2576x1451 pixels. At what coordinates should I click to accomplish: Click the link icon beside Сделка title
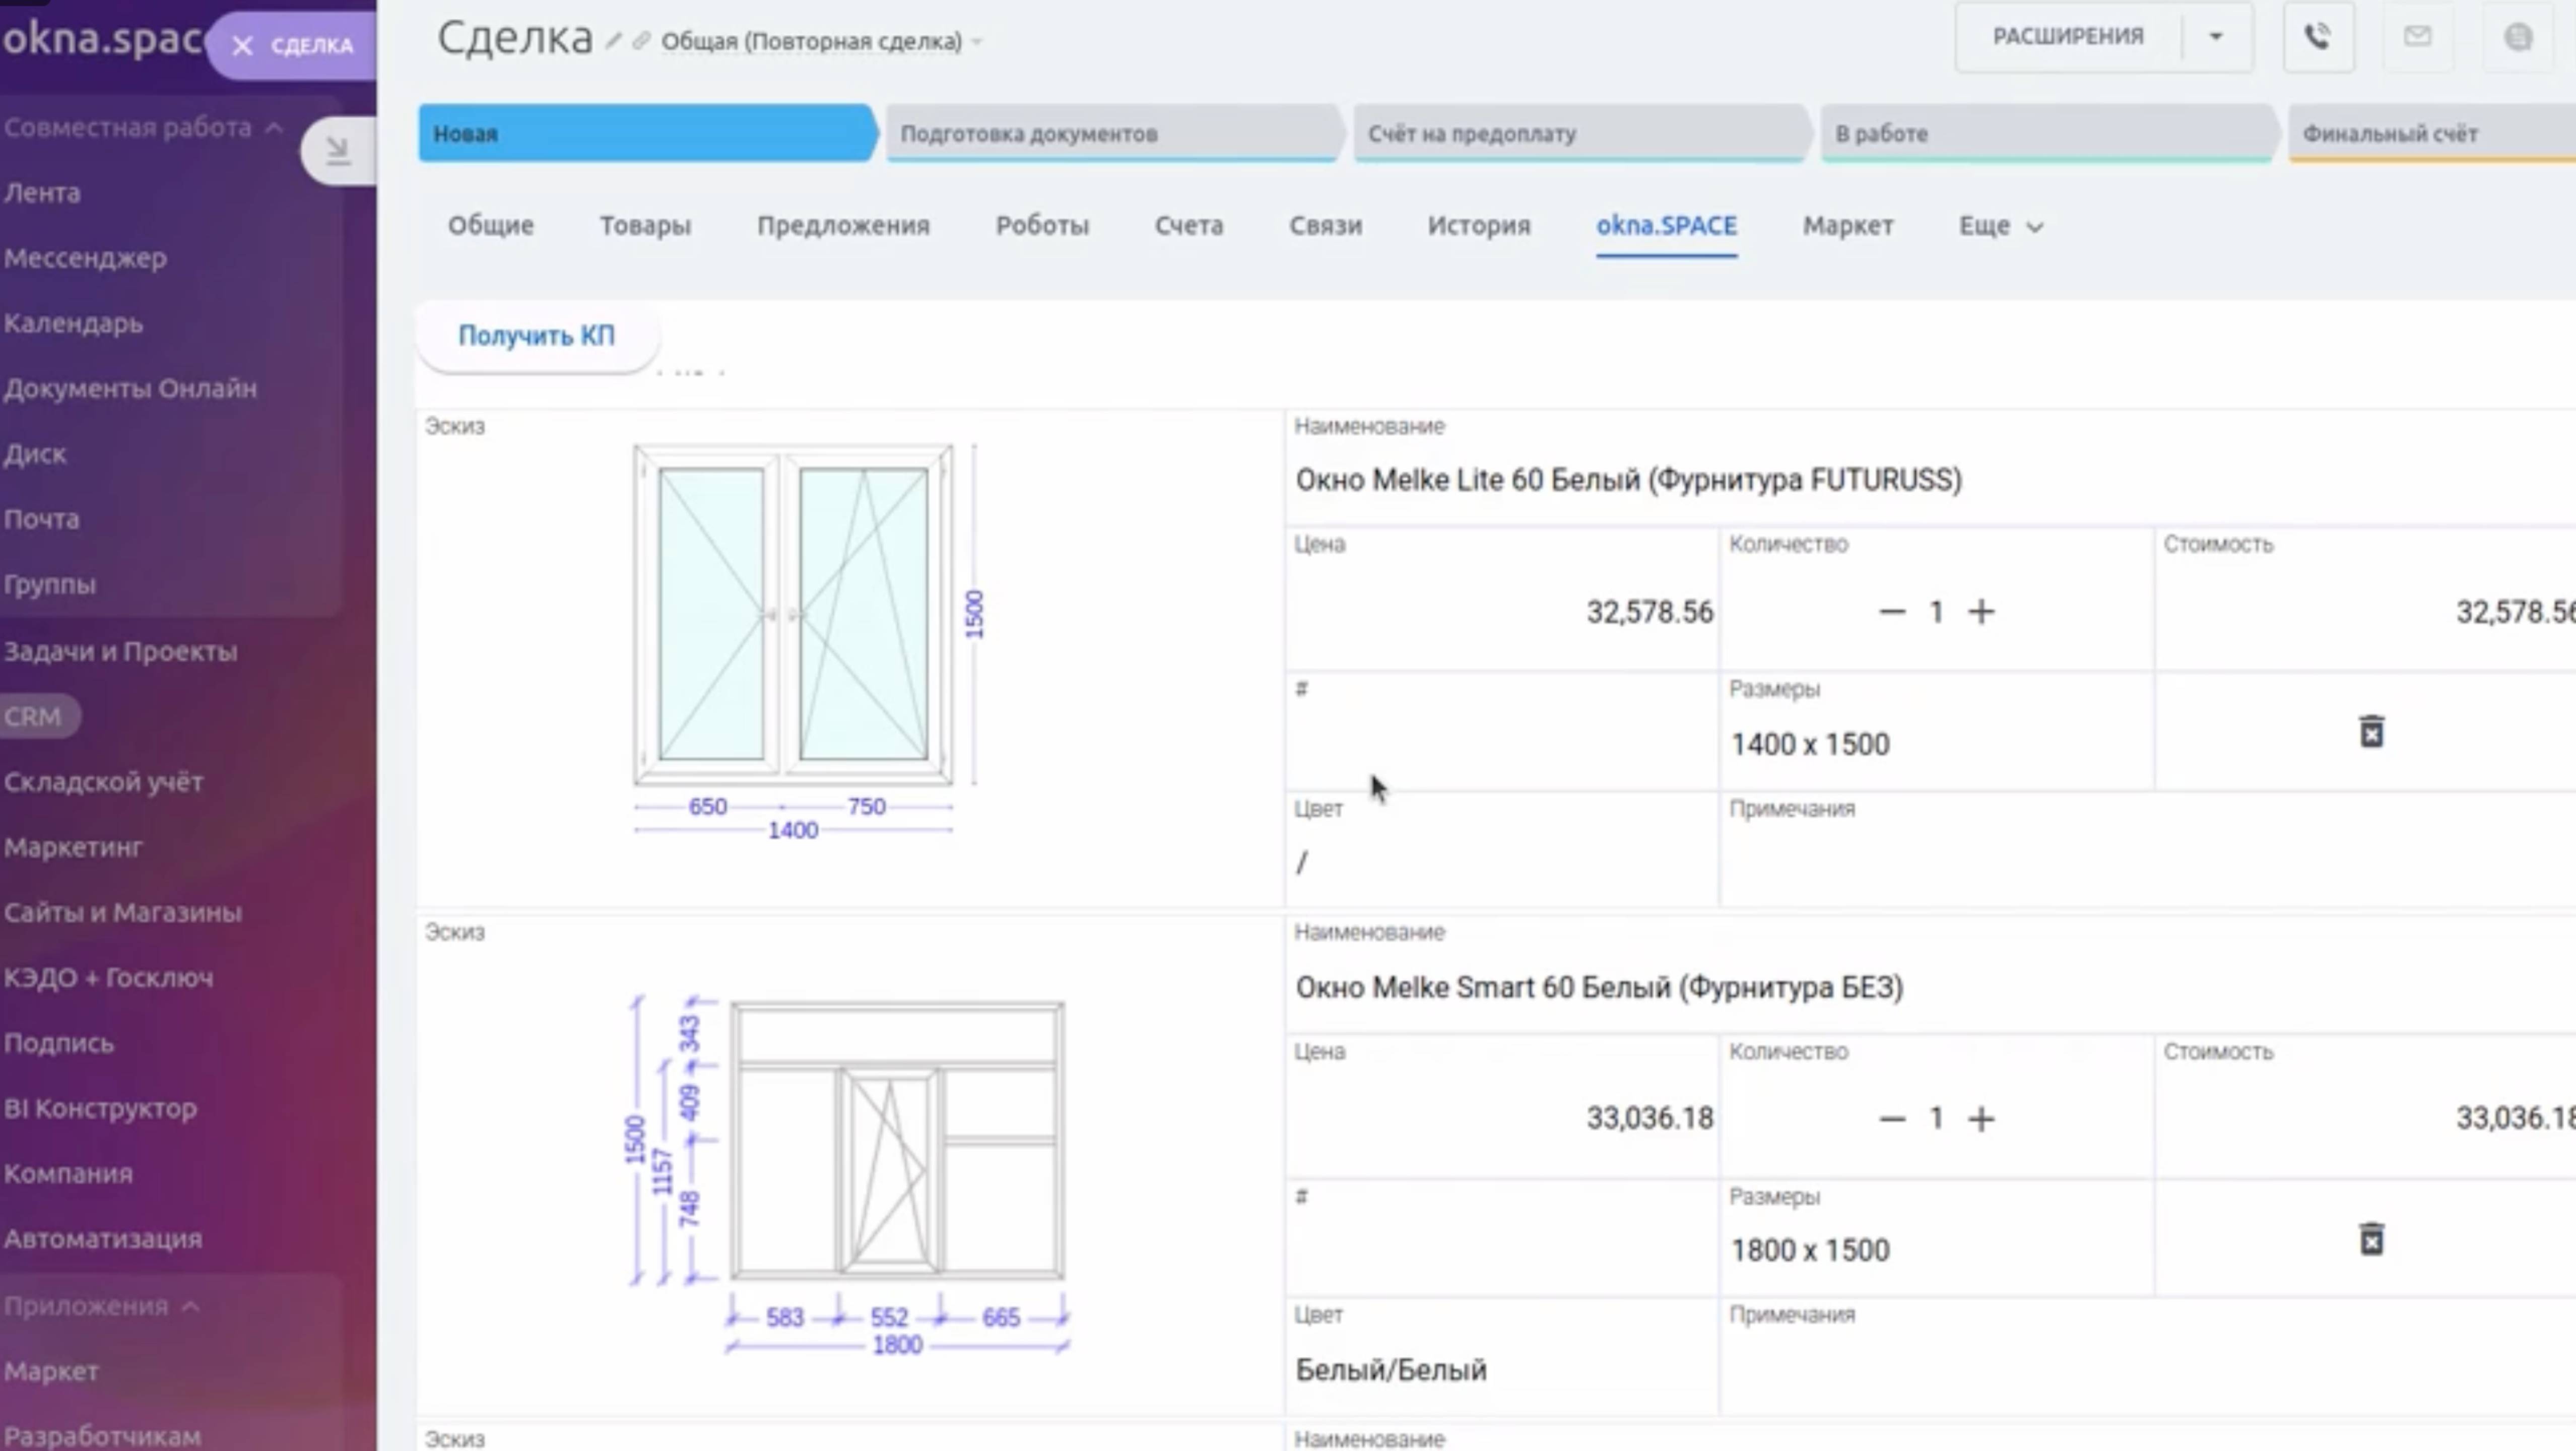click(x=641, y=41)
